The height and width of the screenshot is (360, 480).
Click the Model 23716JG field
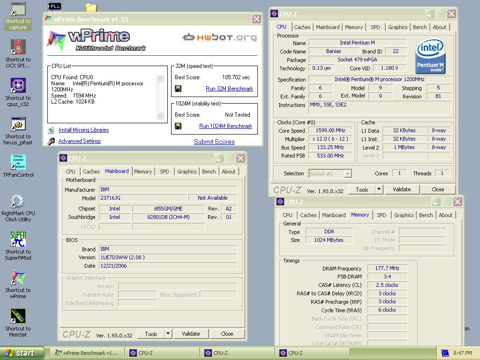(x=142, y=198)
